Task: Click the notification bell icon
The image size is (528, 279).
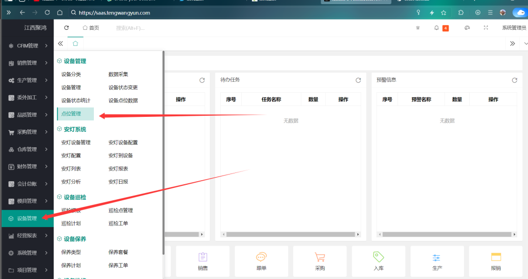Action: (x=437, y=28)
